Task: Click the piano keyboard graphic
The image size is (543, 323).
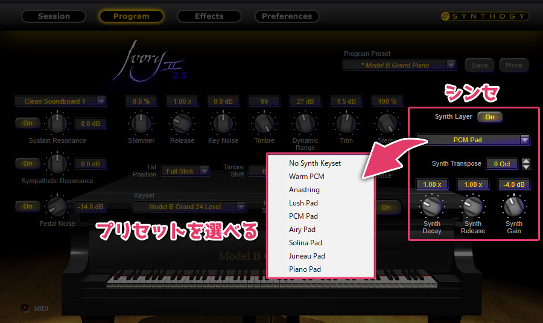Action: (x=272, y=279)
